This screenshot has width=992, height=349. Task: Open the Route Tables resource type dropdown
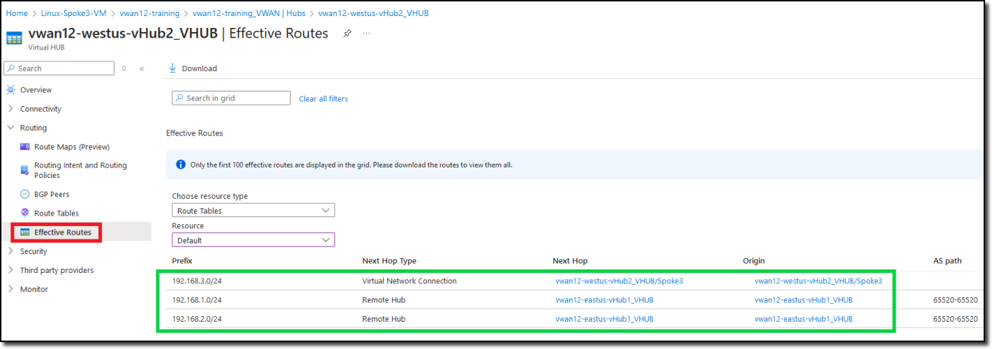click(253, 210)
